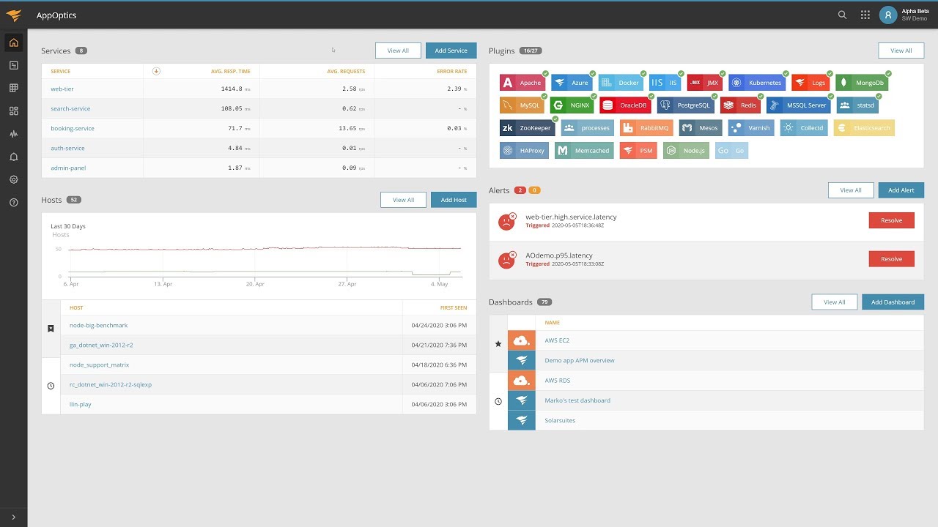938x527 pixels.
Task: Open the web-tier service link
Action: 62,89
